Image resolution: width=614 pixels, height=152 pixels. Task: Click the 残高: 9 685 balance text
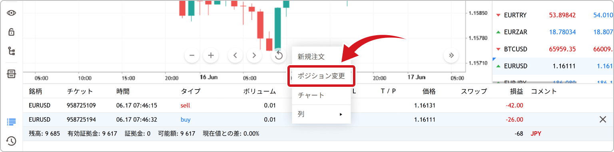point(44,134)
